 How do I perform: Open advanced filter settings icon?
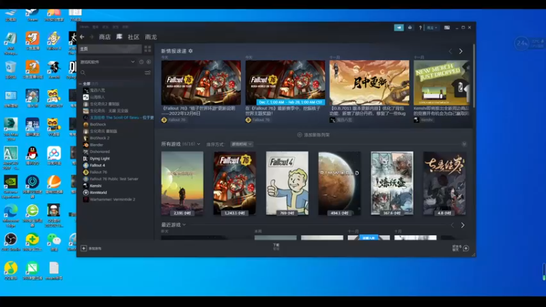[x=147, y=73]
